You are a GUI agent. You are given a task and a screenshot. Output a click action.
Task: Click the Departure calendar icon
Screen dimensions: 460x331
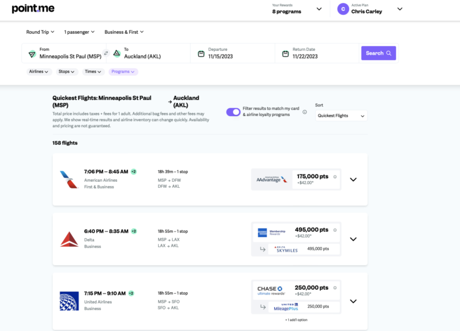[201, 54]
